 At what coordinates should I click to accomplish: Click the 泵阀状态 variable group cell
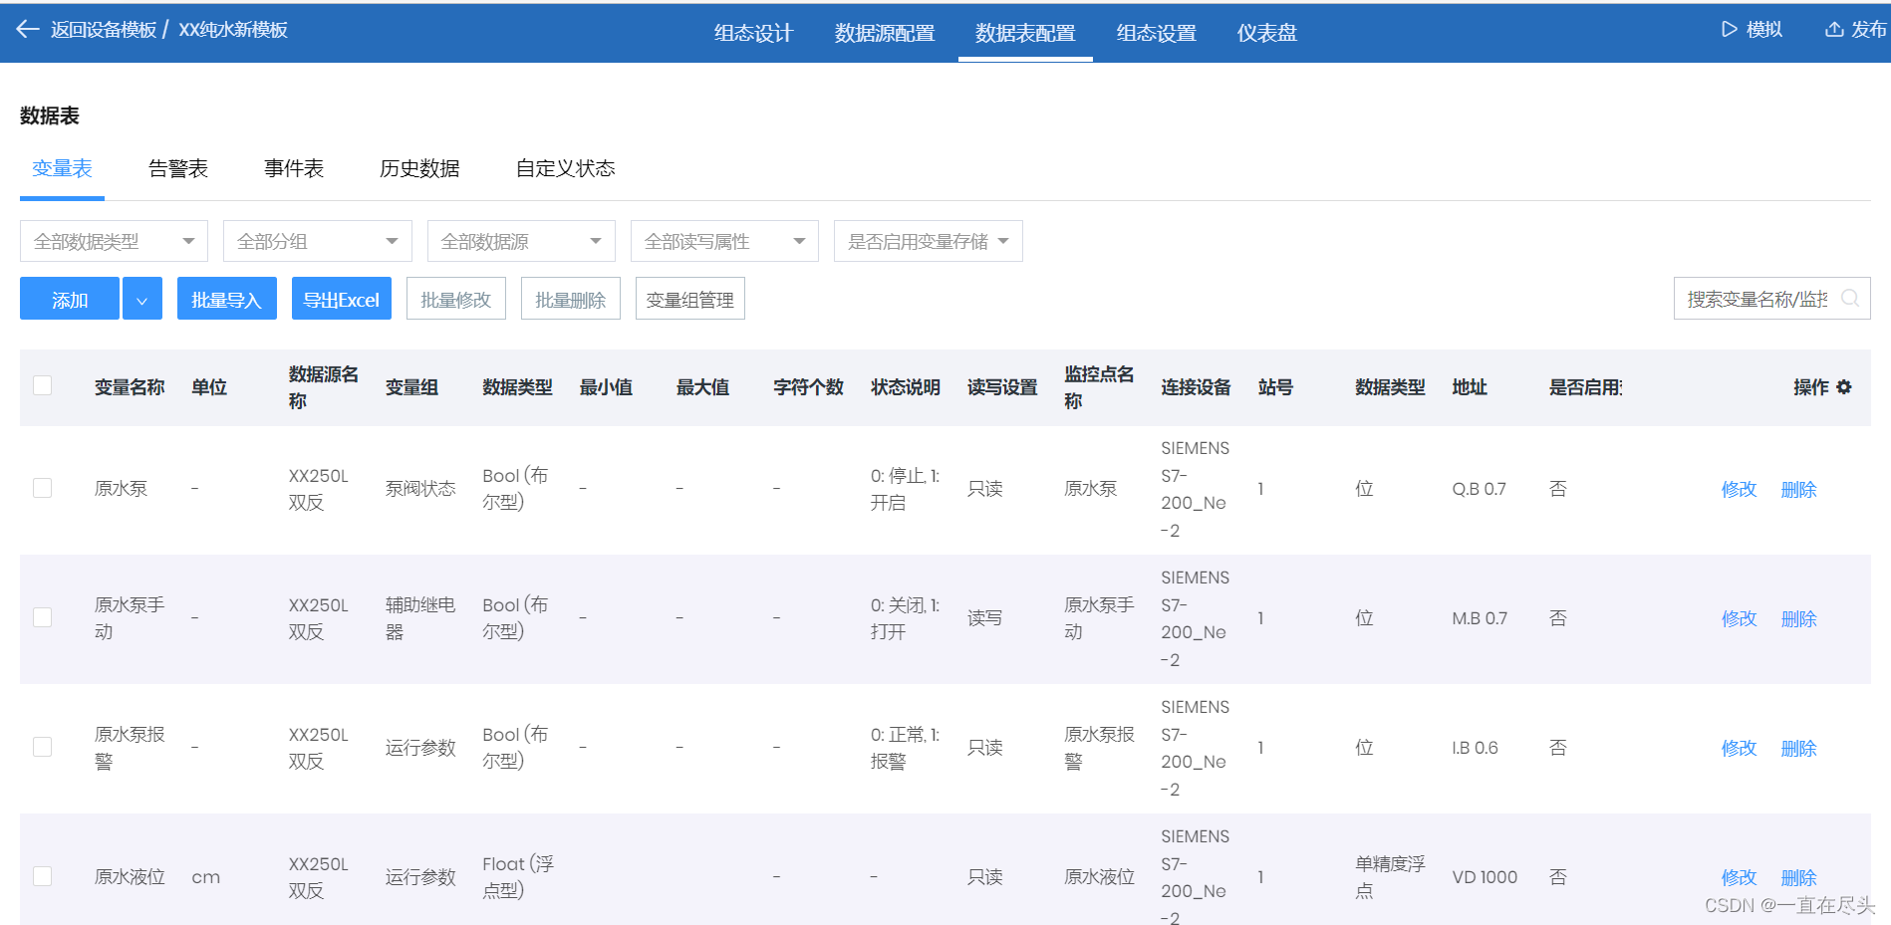tap(420, 489)
